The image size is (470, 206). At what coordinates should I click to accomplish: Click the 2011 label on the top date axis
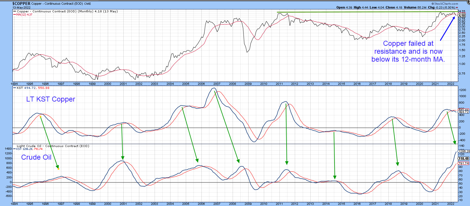pos(279,84)
